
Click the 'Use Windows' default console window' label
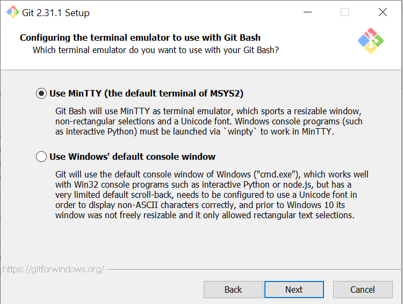(x=132, y=157)
